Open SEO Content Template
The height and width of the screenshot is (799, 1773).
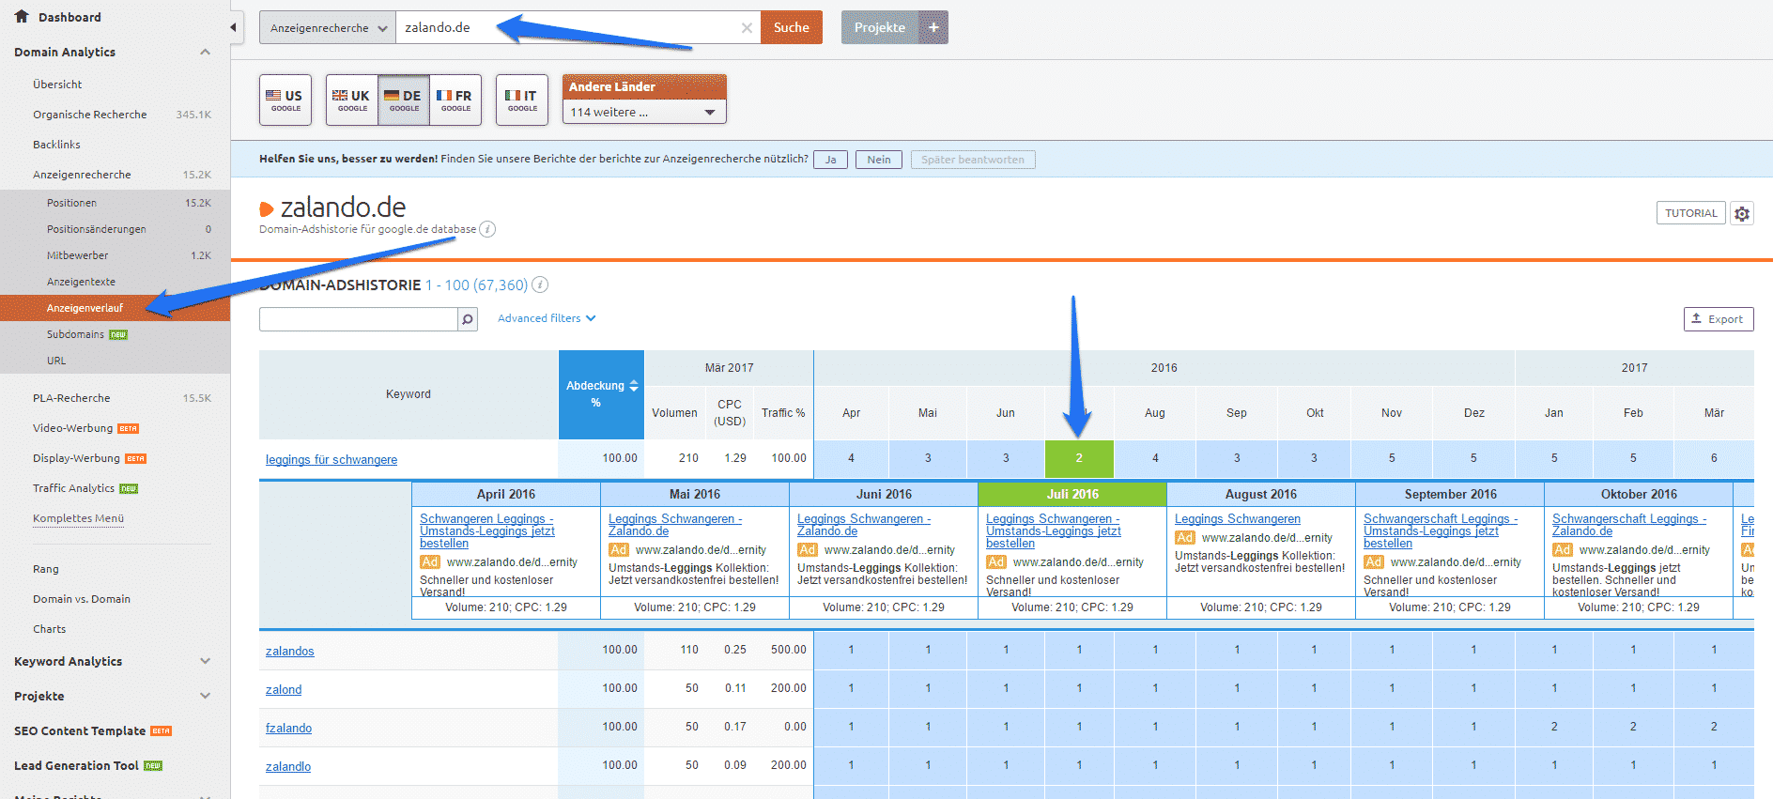[80, 730]
